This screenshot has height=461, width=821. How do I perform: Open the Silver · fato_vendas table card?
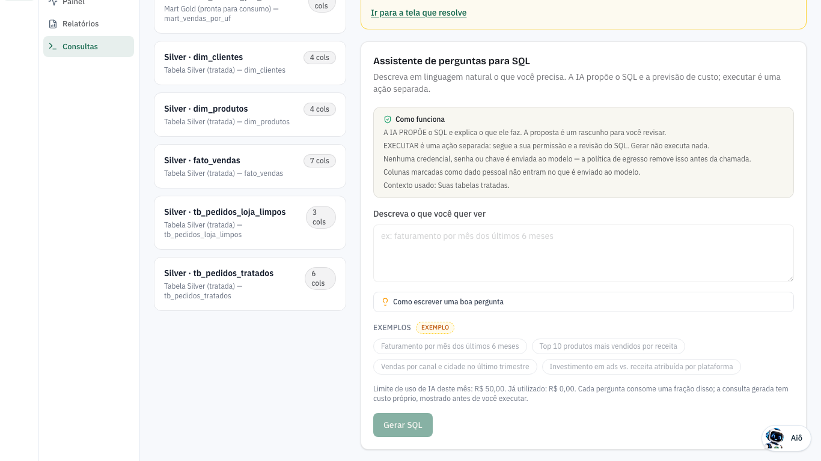coord(250,166)
